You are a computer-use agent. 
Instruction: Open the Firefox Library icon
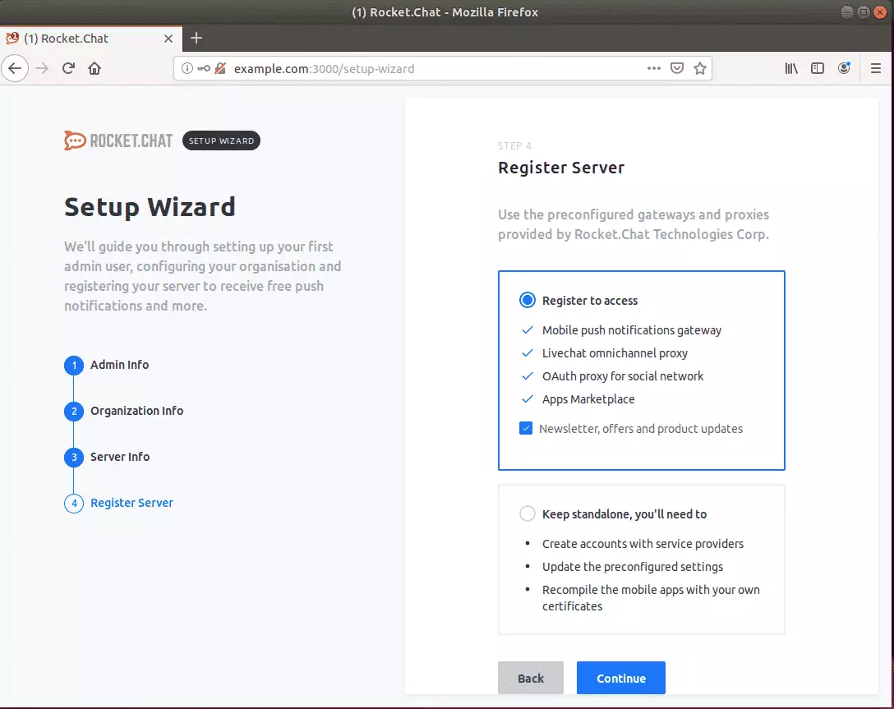tap(791, 68)
